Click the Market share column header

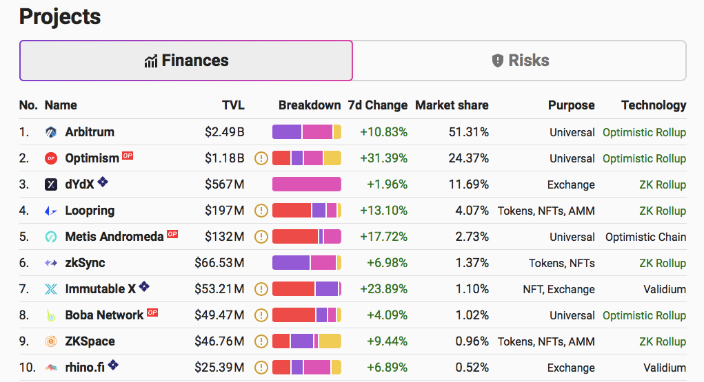coord(452,105)
